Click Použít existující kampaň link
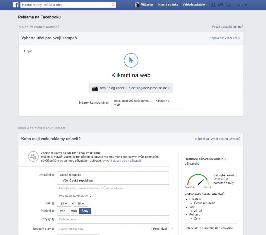The image size is (266, 235). (227, 27)
